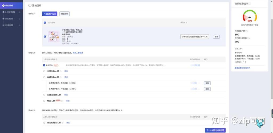Screen dimensions: 273x133
Task: Uncheck the 分格减脂分餐盘 product row checkbox
Action: coord(45,36)
